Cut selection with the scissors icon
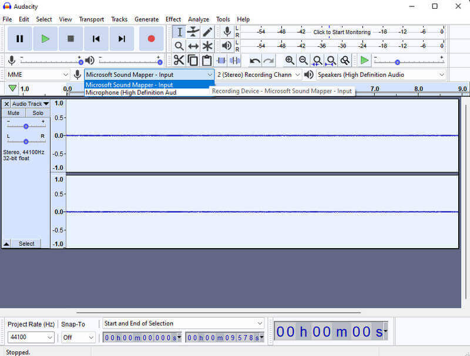470x356 pixels. coord(179,60)
